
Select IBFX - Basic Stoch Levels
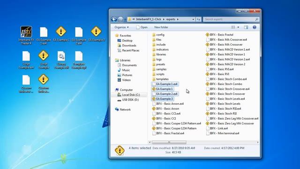[223, 104]
